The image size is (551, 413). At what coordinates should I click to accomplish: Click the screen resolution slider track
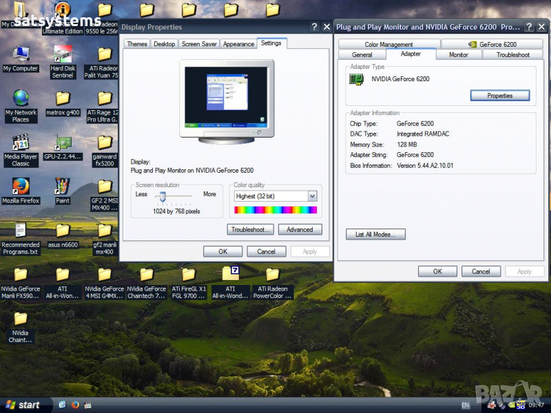176,196
